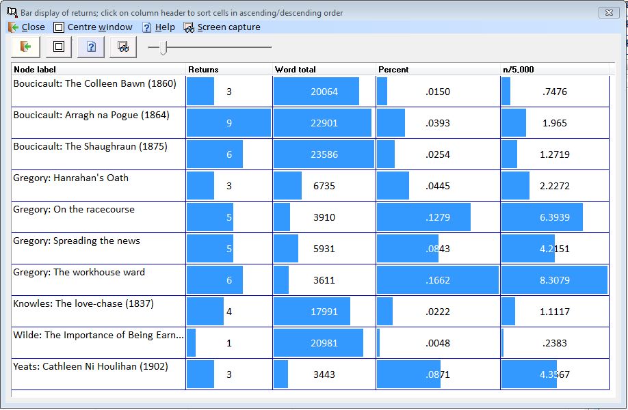Click percent cell .1662

tap(438, 280)
